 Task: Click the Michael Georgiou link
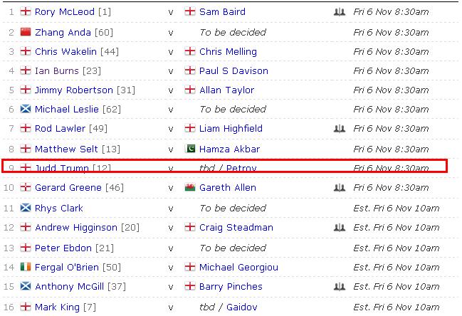[238, 268]
